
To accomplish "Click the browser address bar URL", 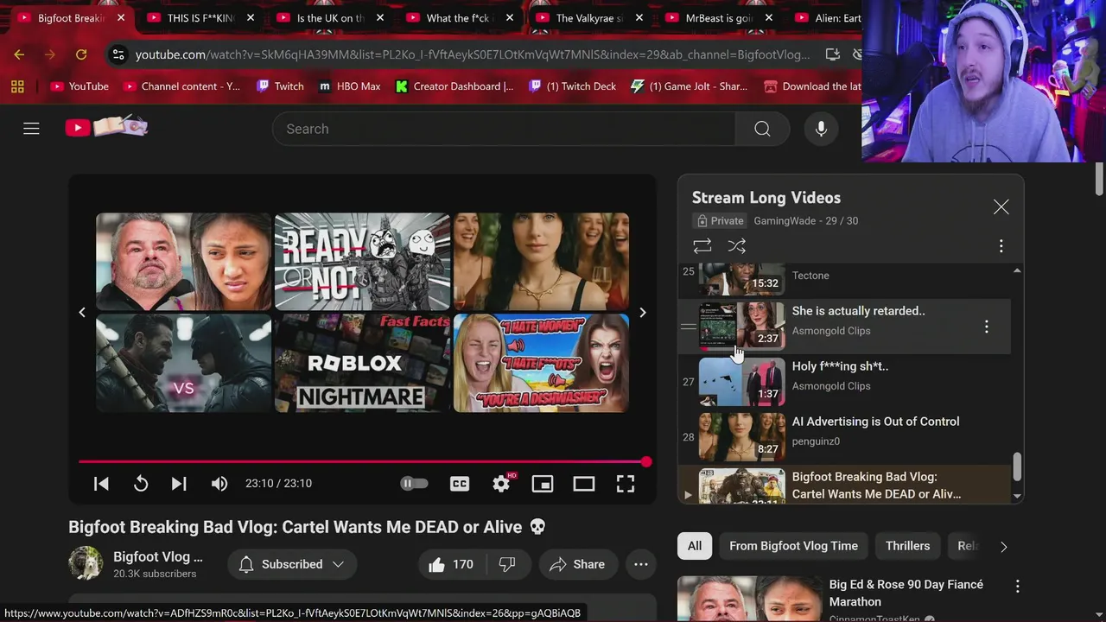I will [x=473, y=54].
